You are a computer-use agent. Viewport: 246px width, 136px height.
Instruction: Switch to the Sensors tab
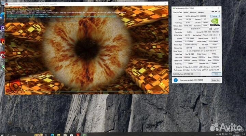(x=186, y=12)
